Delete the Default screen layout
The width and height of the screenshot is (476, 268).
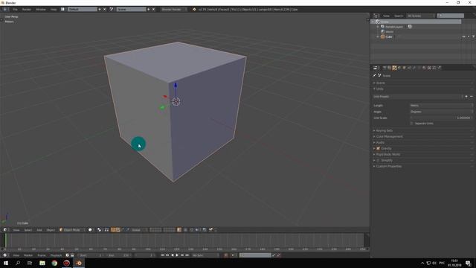(105, 10)
